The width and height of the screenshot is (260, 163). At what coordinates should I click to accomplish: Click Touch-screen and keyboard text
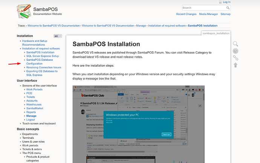39,123
